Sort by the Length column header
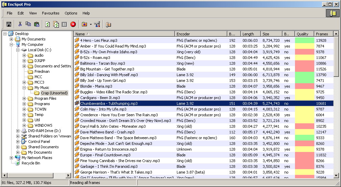 251,34
